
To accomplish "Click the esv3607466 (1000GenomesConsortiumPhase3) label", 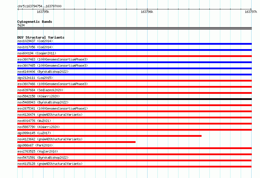I will tap(53, 84).
